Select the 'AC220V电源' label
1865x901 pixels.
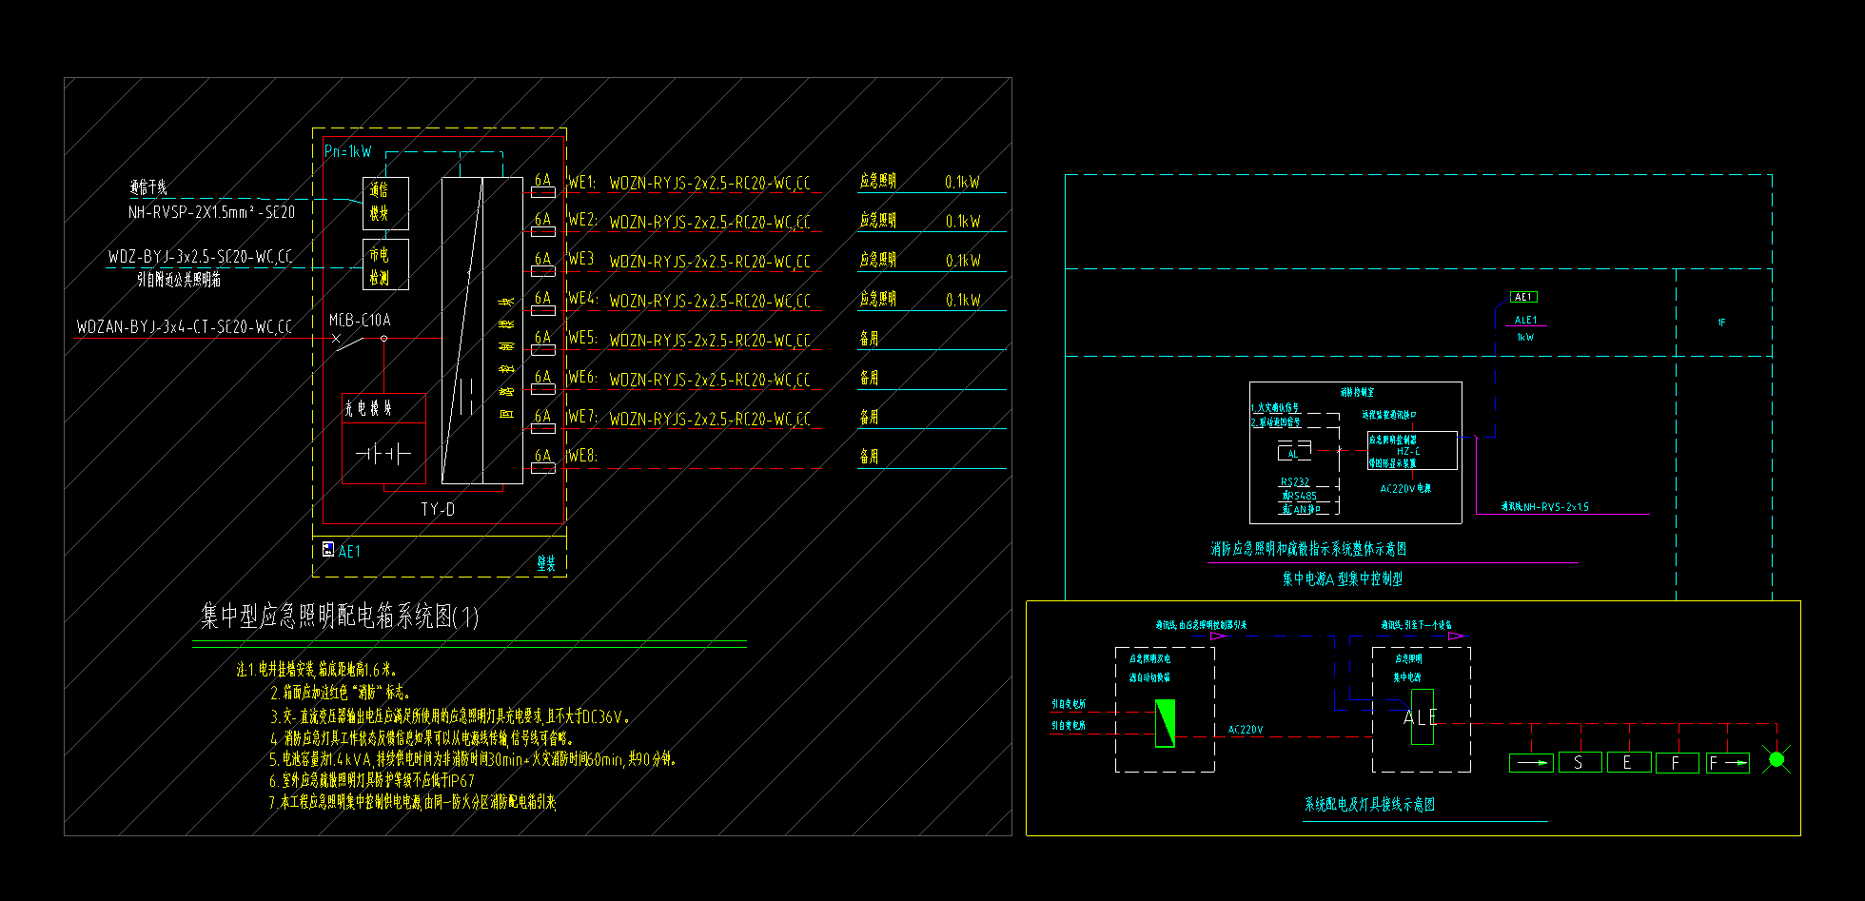pos(1405,489)
